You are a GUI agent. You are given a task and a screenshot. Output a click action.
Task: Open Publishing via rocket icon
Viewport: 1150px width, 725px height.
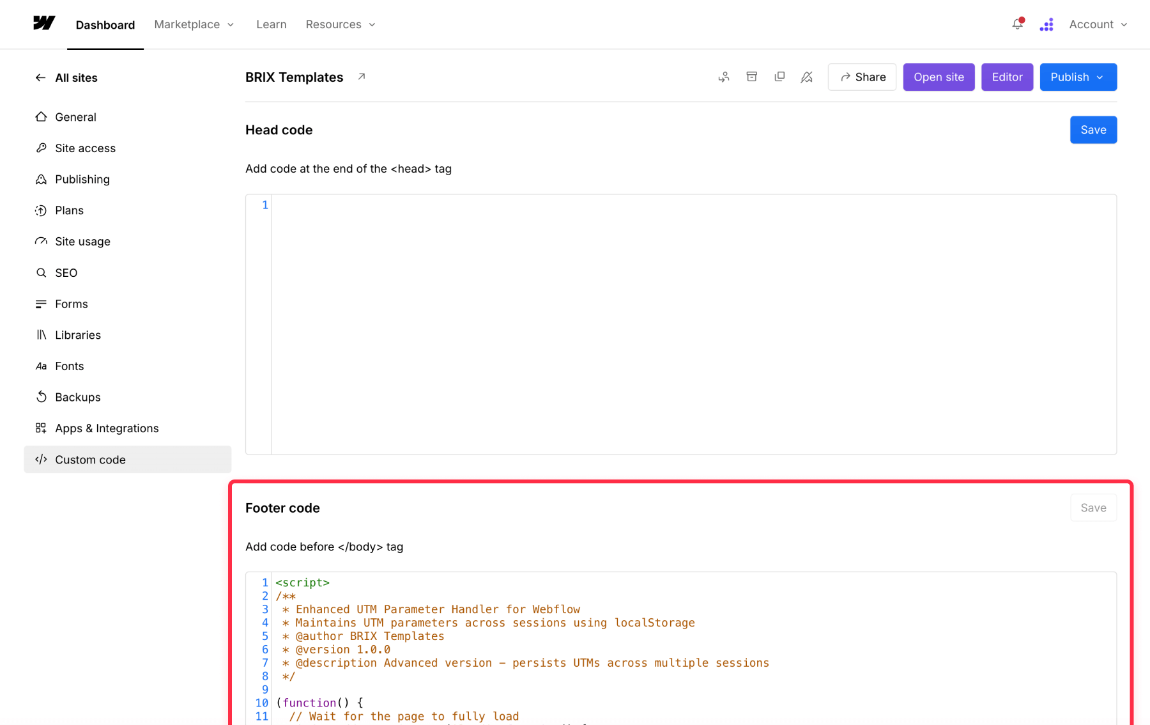pos(42,179)
